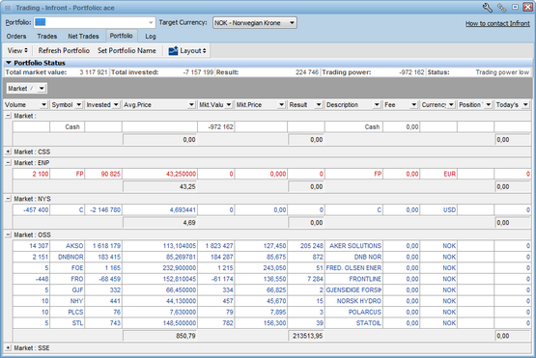Click the AKER SOLUTIONS description cell
Screen dimensions: 536x358
(353, 246)
